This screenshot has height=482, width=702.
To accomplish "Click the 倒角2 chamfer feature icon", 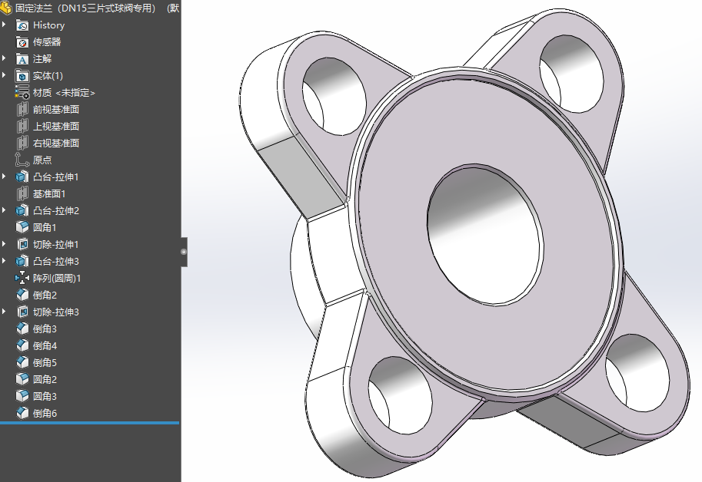I will coord(22,295).
